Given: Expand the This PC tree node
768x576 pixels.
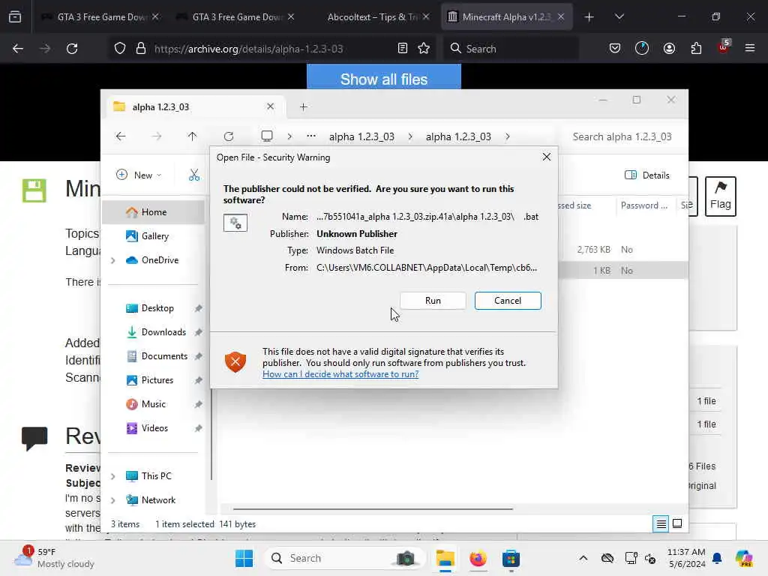Looking at the screenshot, I should point(113,476).
